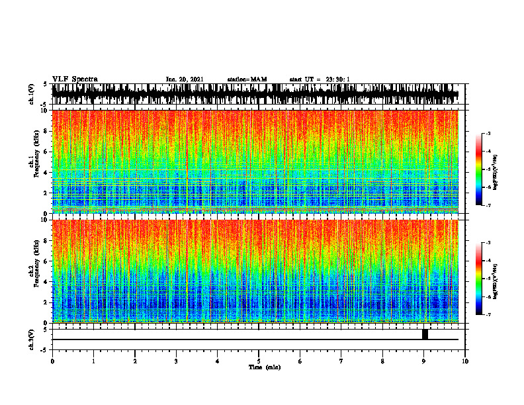The height and width of the screenshot is (405, 524).
Task: Click the "VLF Spectra" plot title
Action: (75, 79)
